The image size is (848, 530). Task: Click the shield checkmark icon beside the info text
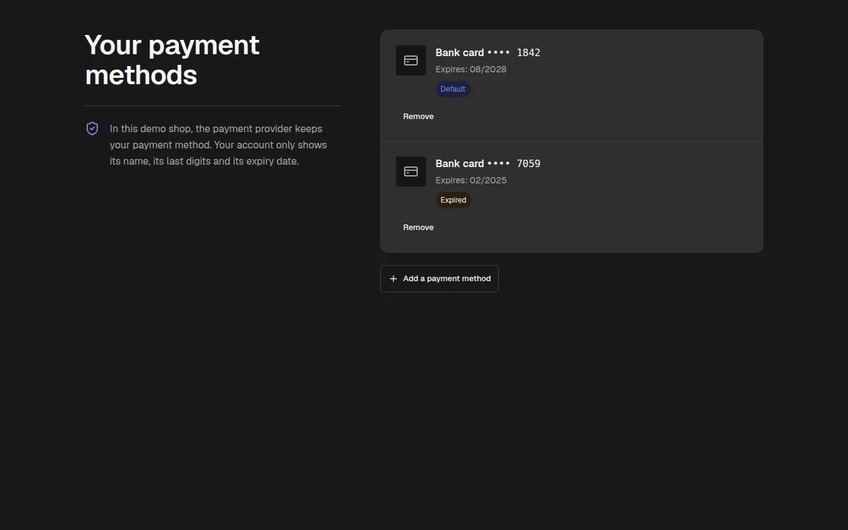[x=92, y=128]
